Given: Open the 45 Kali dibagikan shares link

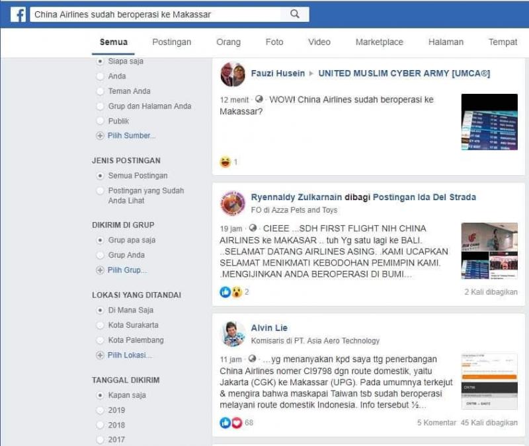Looking at the screenshot, I should 489,423.
